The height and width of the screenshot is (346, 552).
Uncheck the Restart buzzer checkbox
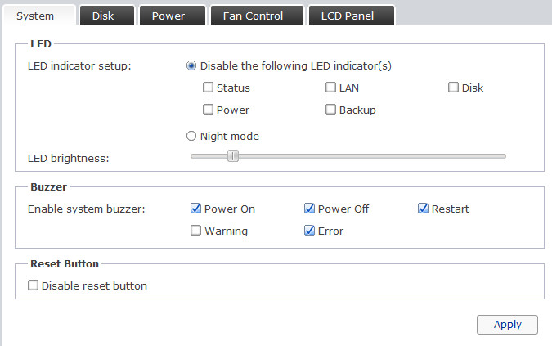click(x=423, y=209)
